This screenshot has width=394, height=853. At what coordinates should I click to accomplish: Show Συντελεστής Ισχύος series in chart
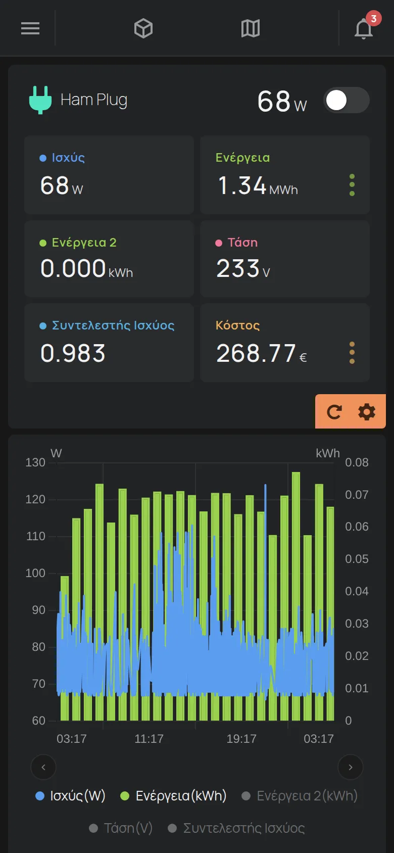pyautogui.click(x=236, y=828)
